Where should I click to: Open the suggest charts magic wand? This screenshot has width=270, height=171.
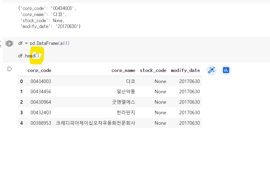pyautogui.click(x=211, y=70)
